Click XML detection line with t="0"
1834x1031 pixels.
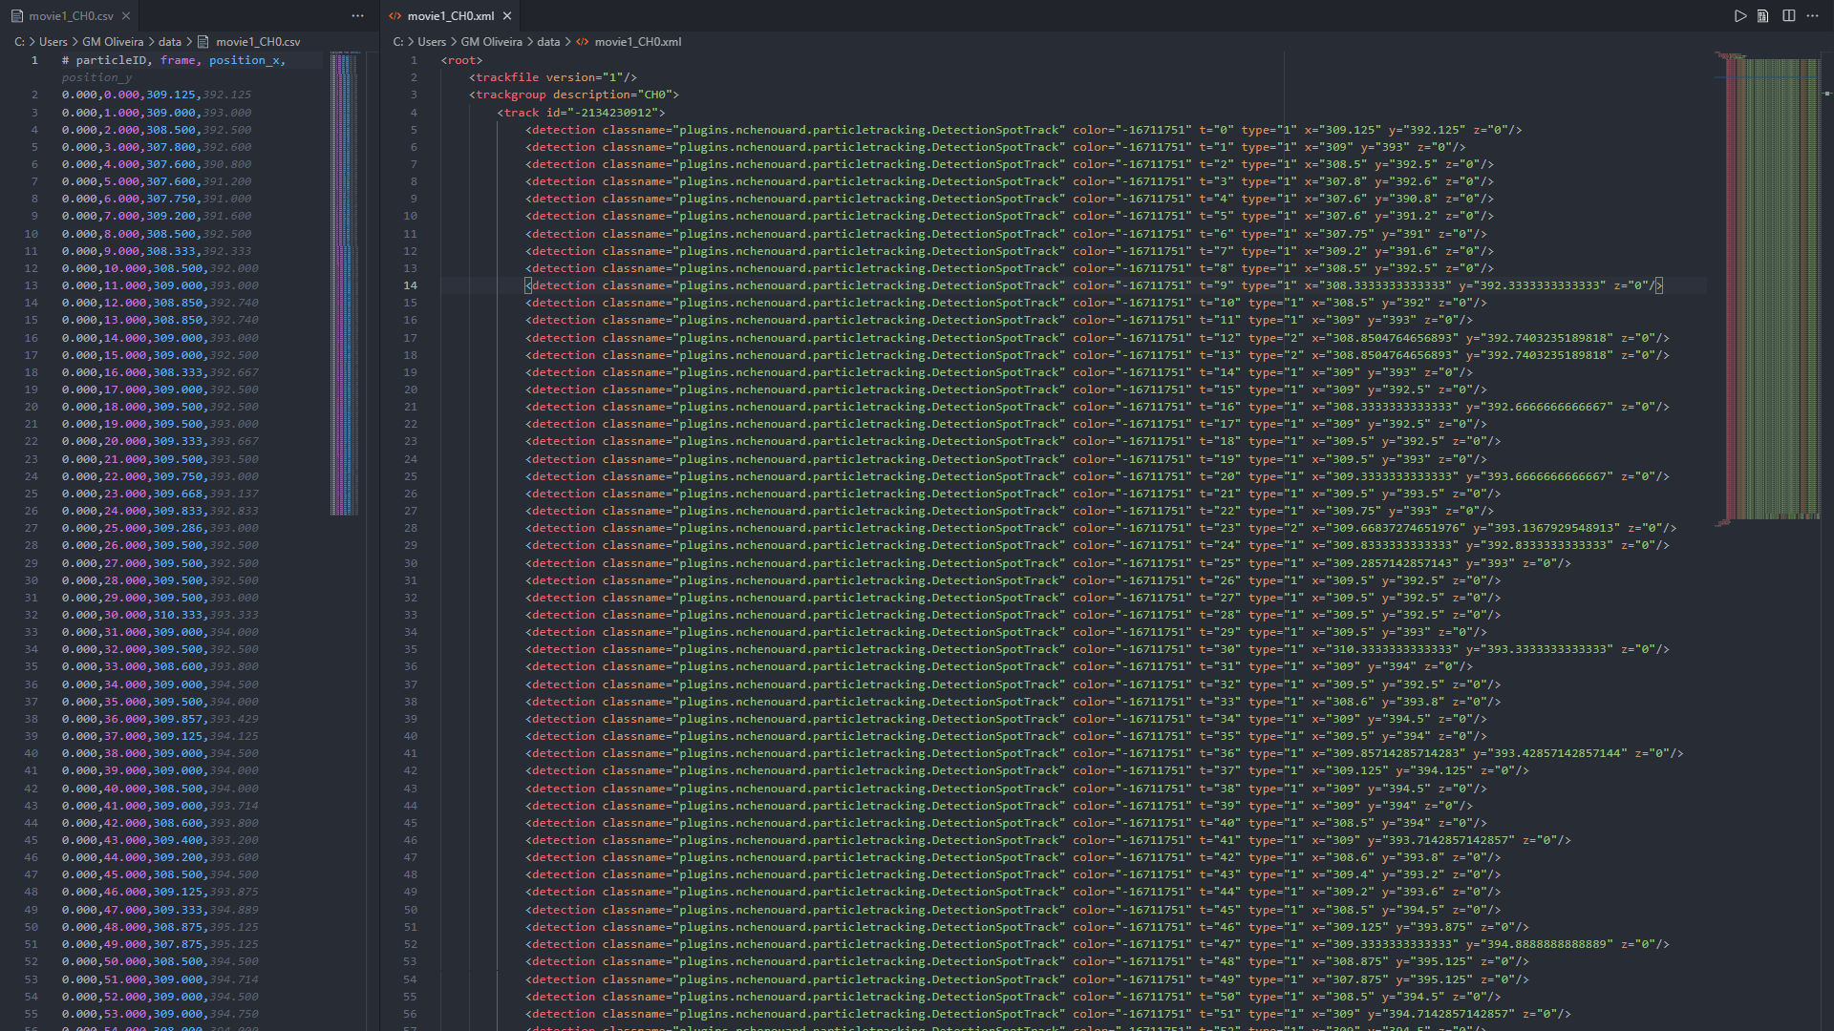tap(1023, 130)
